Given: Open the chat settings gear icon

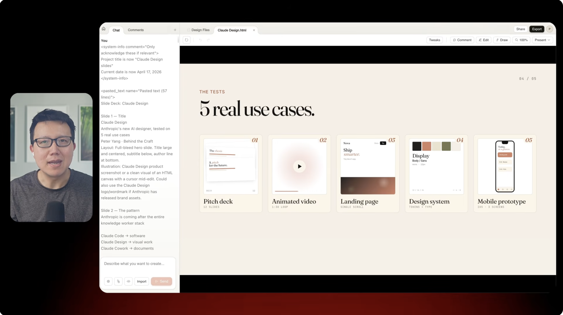Looking at the screenshot, I should click(108, 281).
